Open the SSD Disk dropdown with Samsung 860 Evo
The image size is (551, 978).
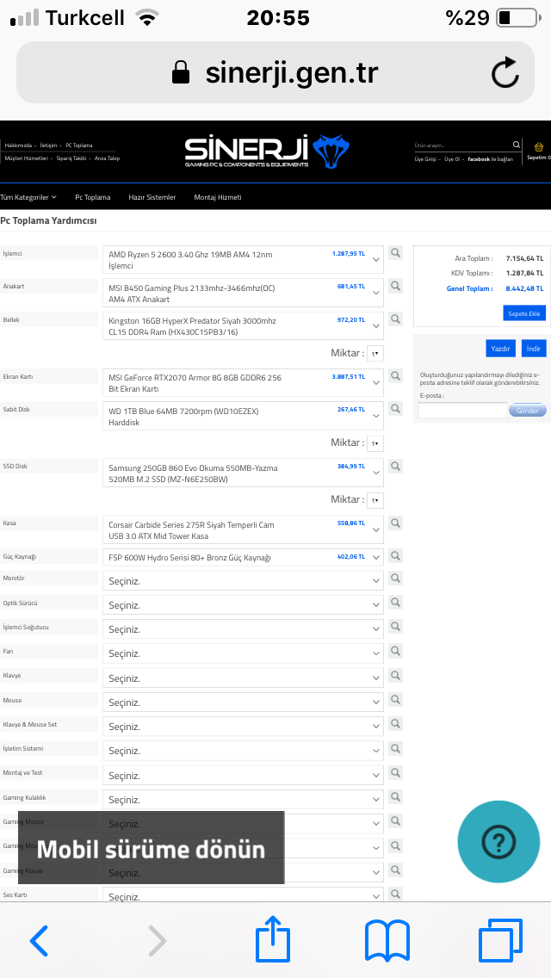[243, 473]
